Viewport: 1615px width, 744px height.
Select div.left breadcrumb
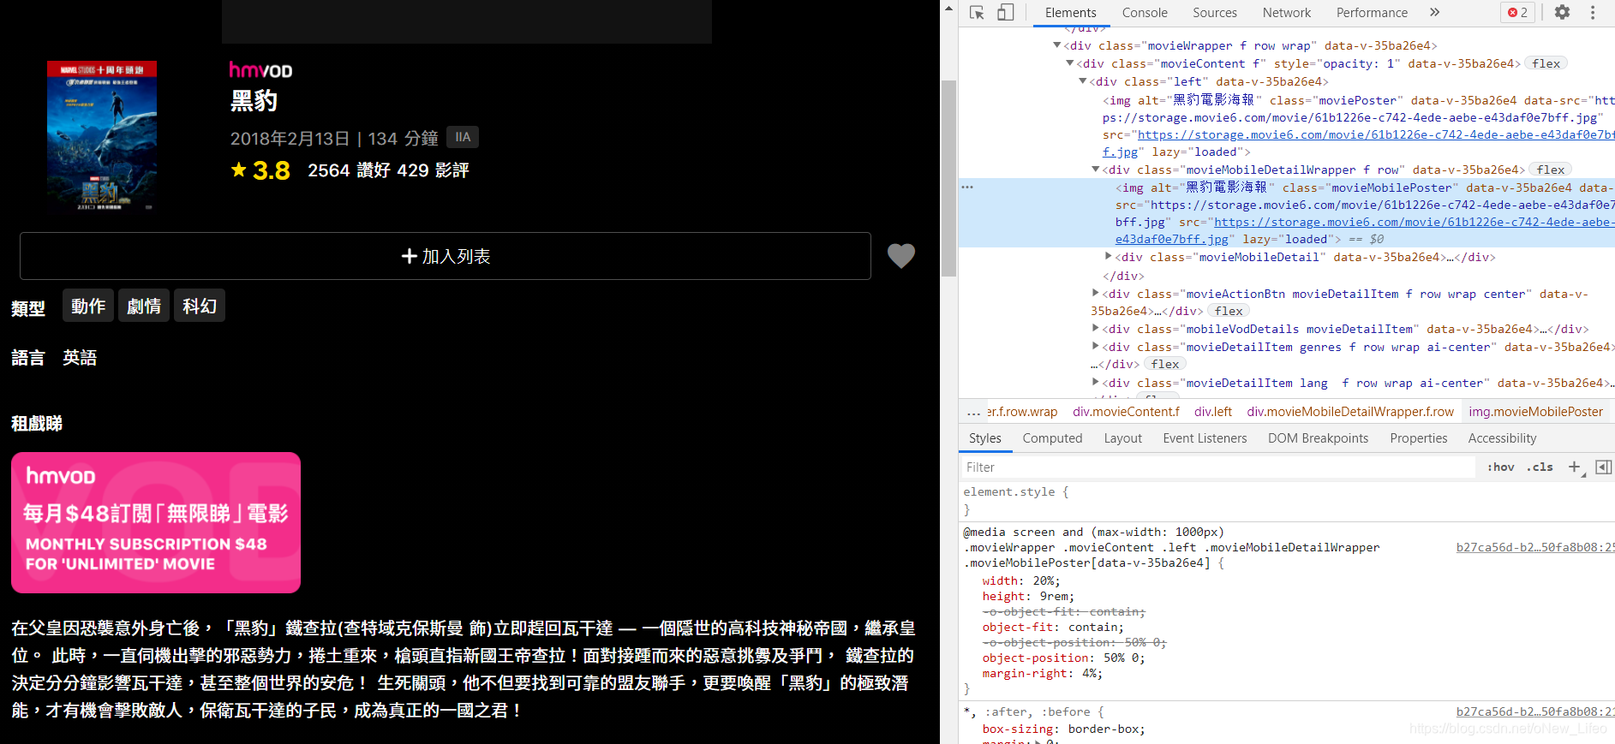1213,412
